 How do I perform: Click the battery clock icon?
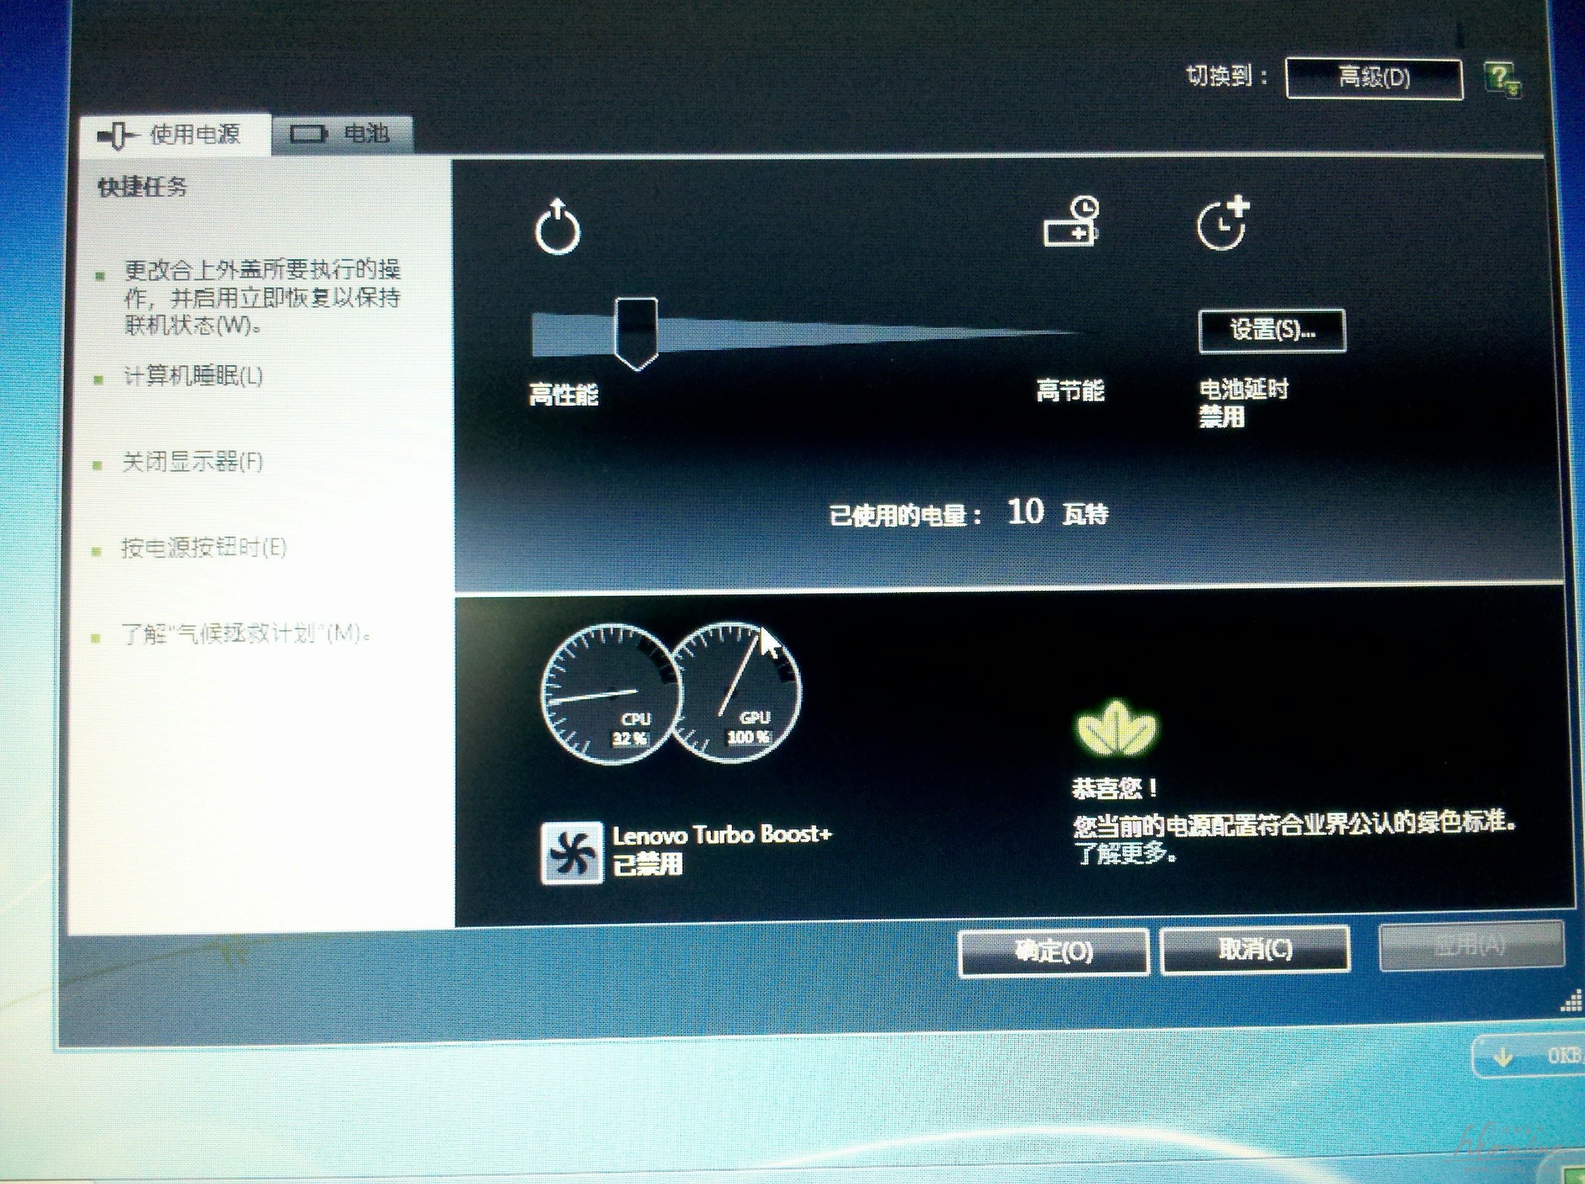(x=1071, y=222)
